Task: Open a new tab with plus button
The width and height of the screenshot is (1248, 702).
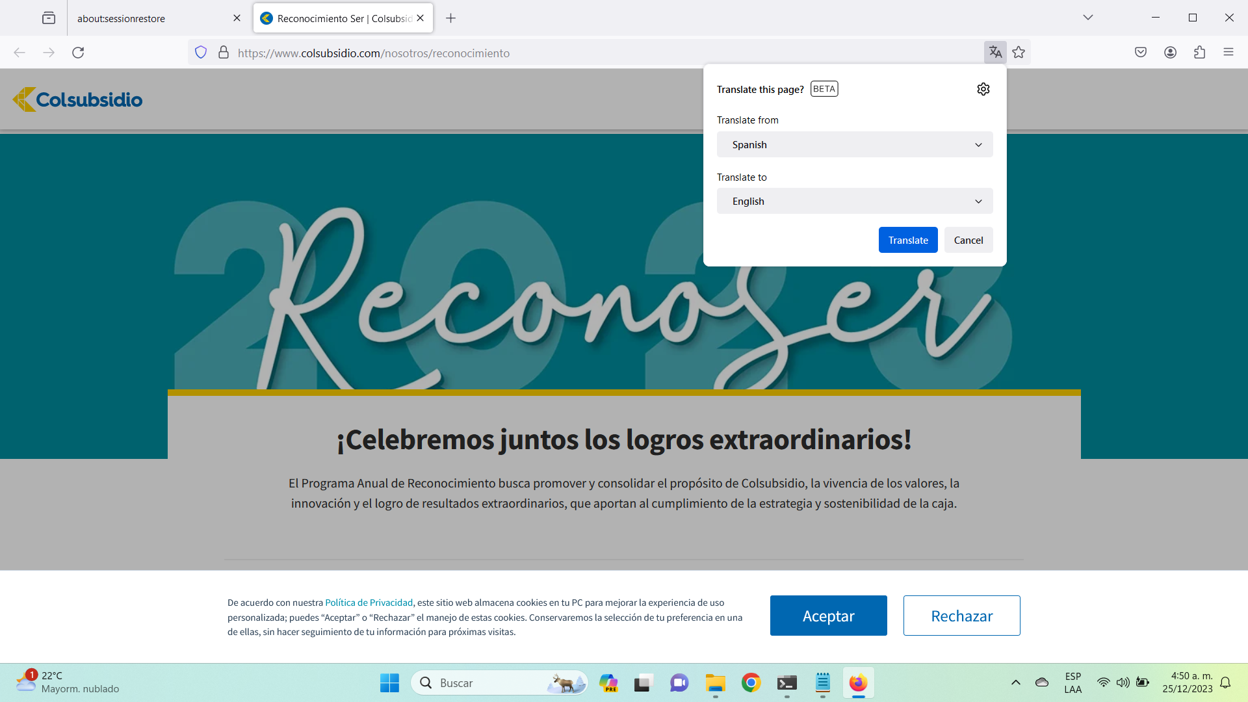Action: pos(450,18)
